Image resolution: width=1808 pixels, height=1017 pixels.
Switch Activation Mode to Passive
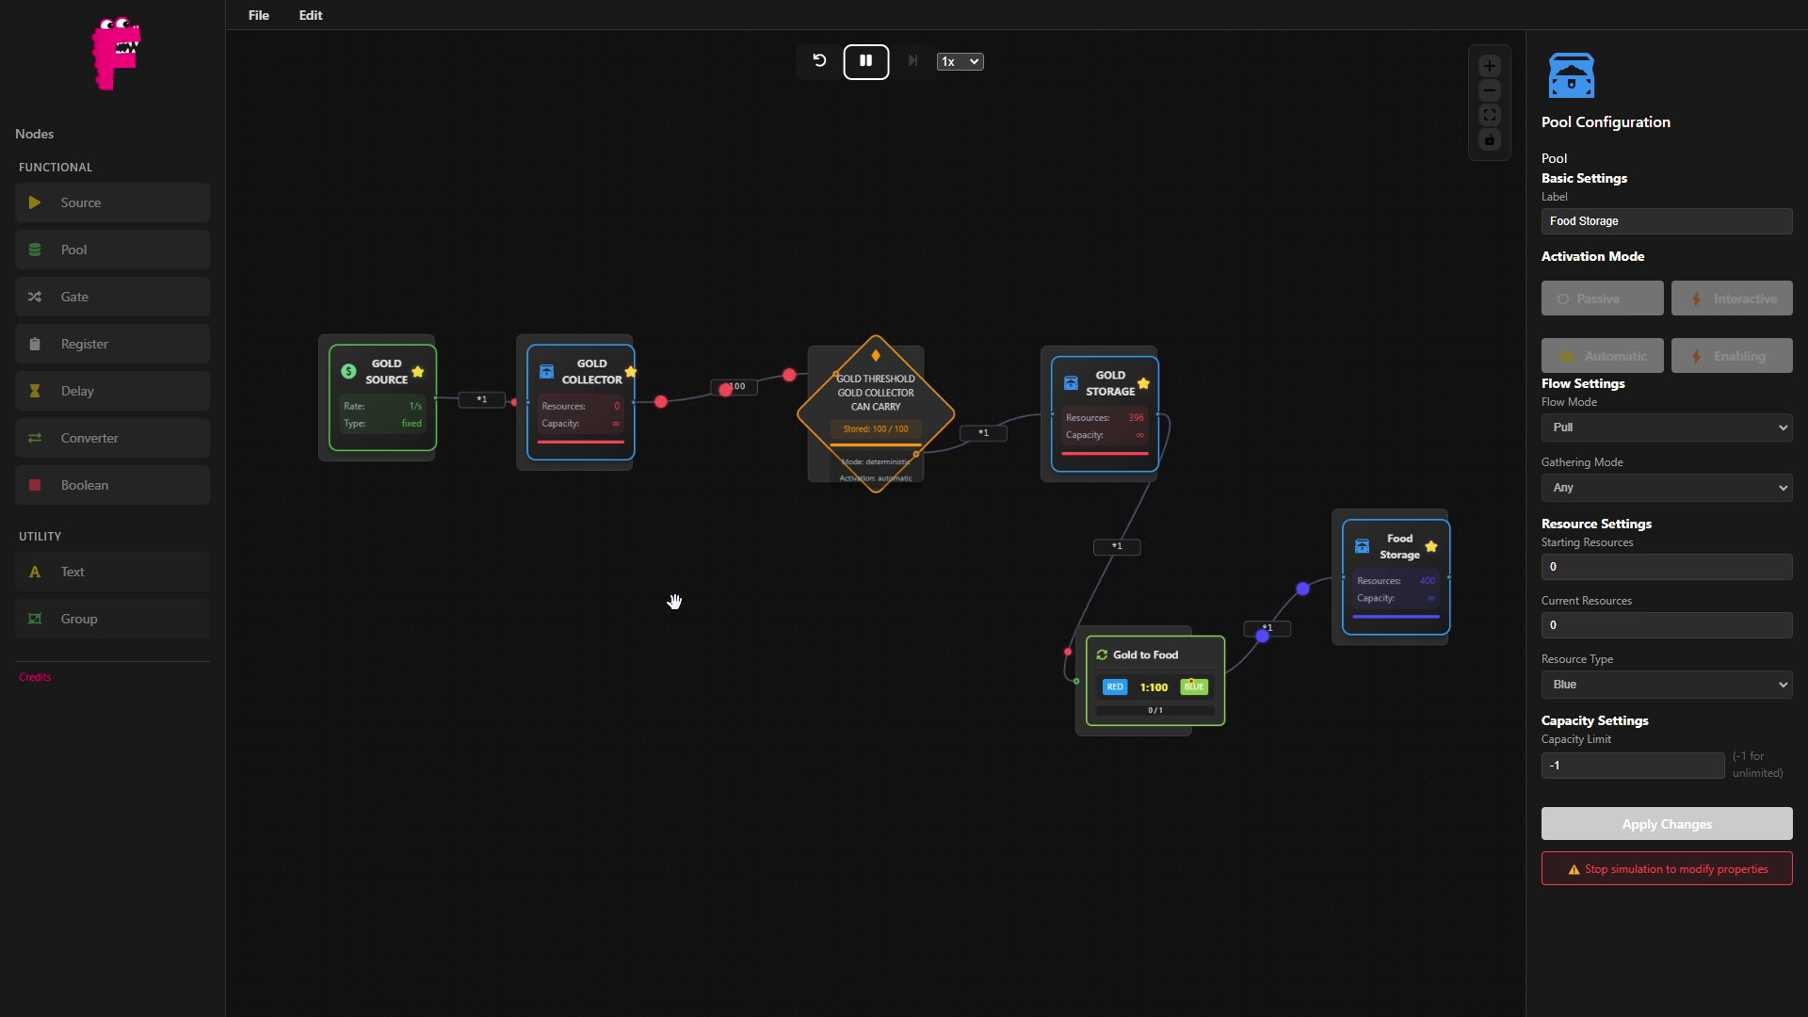pyautogui.click(x=1601, y=298)
